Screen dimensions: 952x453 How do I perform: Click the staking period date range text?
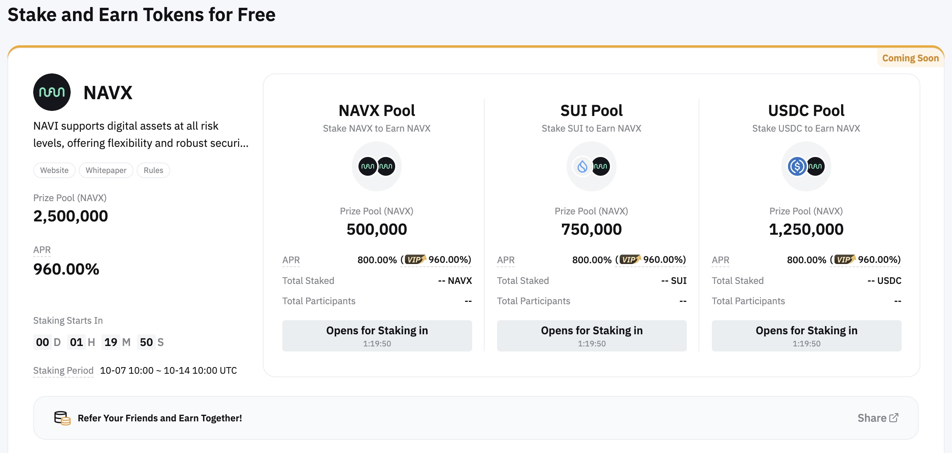click(168, 371)
